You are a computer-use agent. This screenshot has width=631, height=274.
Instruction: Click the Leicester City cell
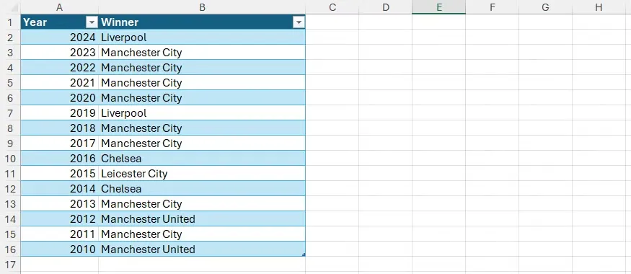coord(202,174)
